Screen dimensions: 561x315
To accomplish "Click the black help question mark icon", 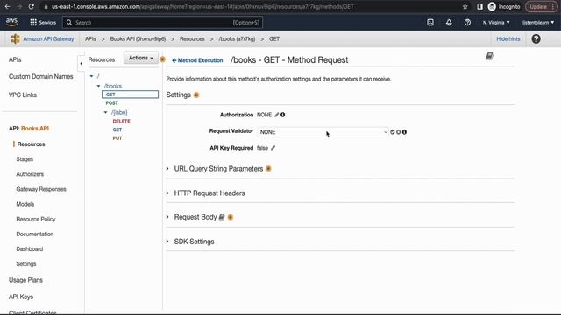I will coord(536,38).
